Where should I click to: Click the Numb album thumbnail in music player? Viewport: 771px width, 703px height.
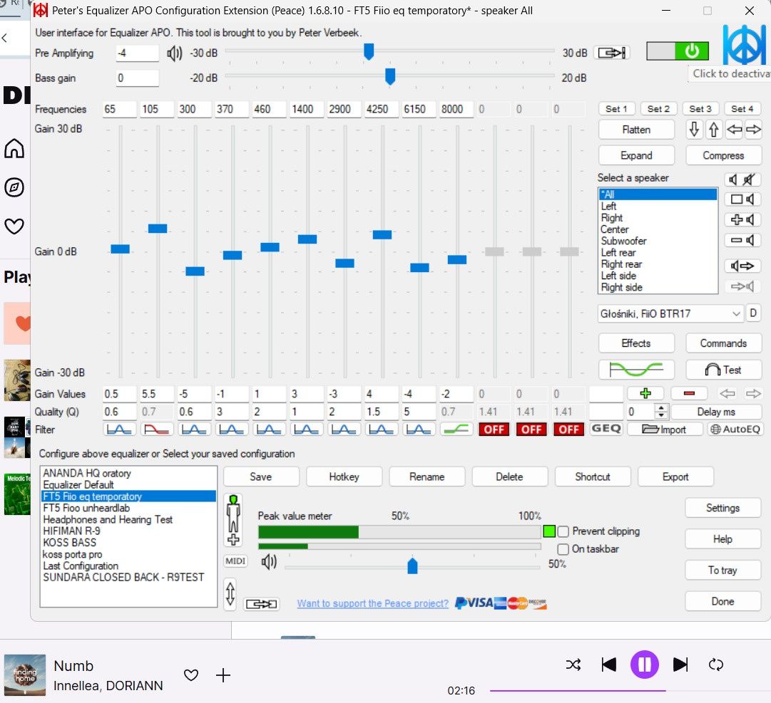(24, 675)
